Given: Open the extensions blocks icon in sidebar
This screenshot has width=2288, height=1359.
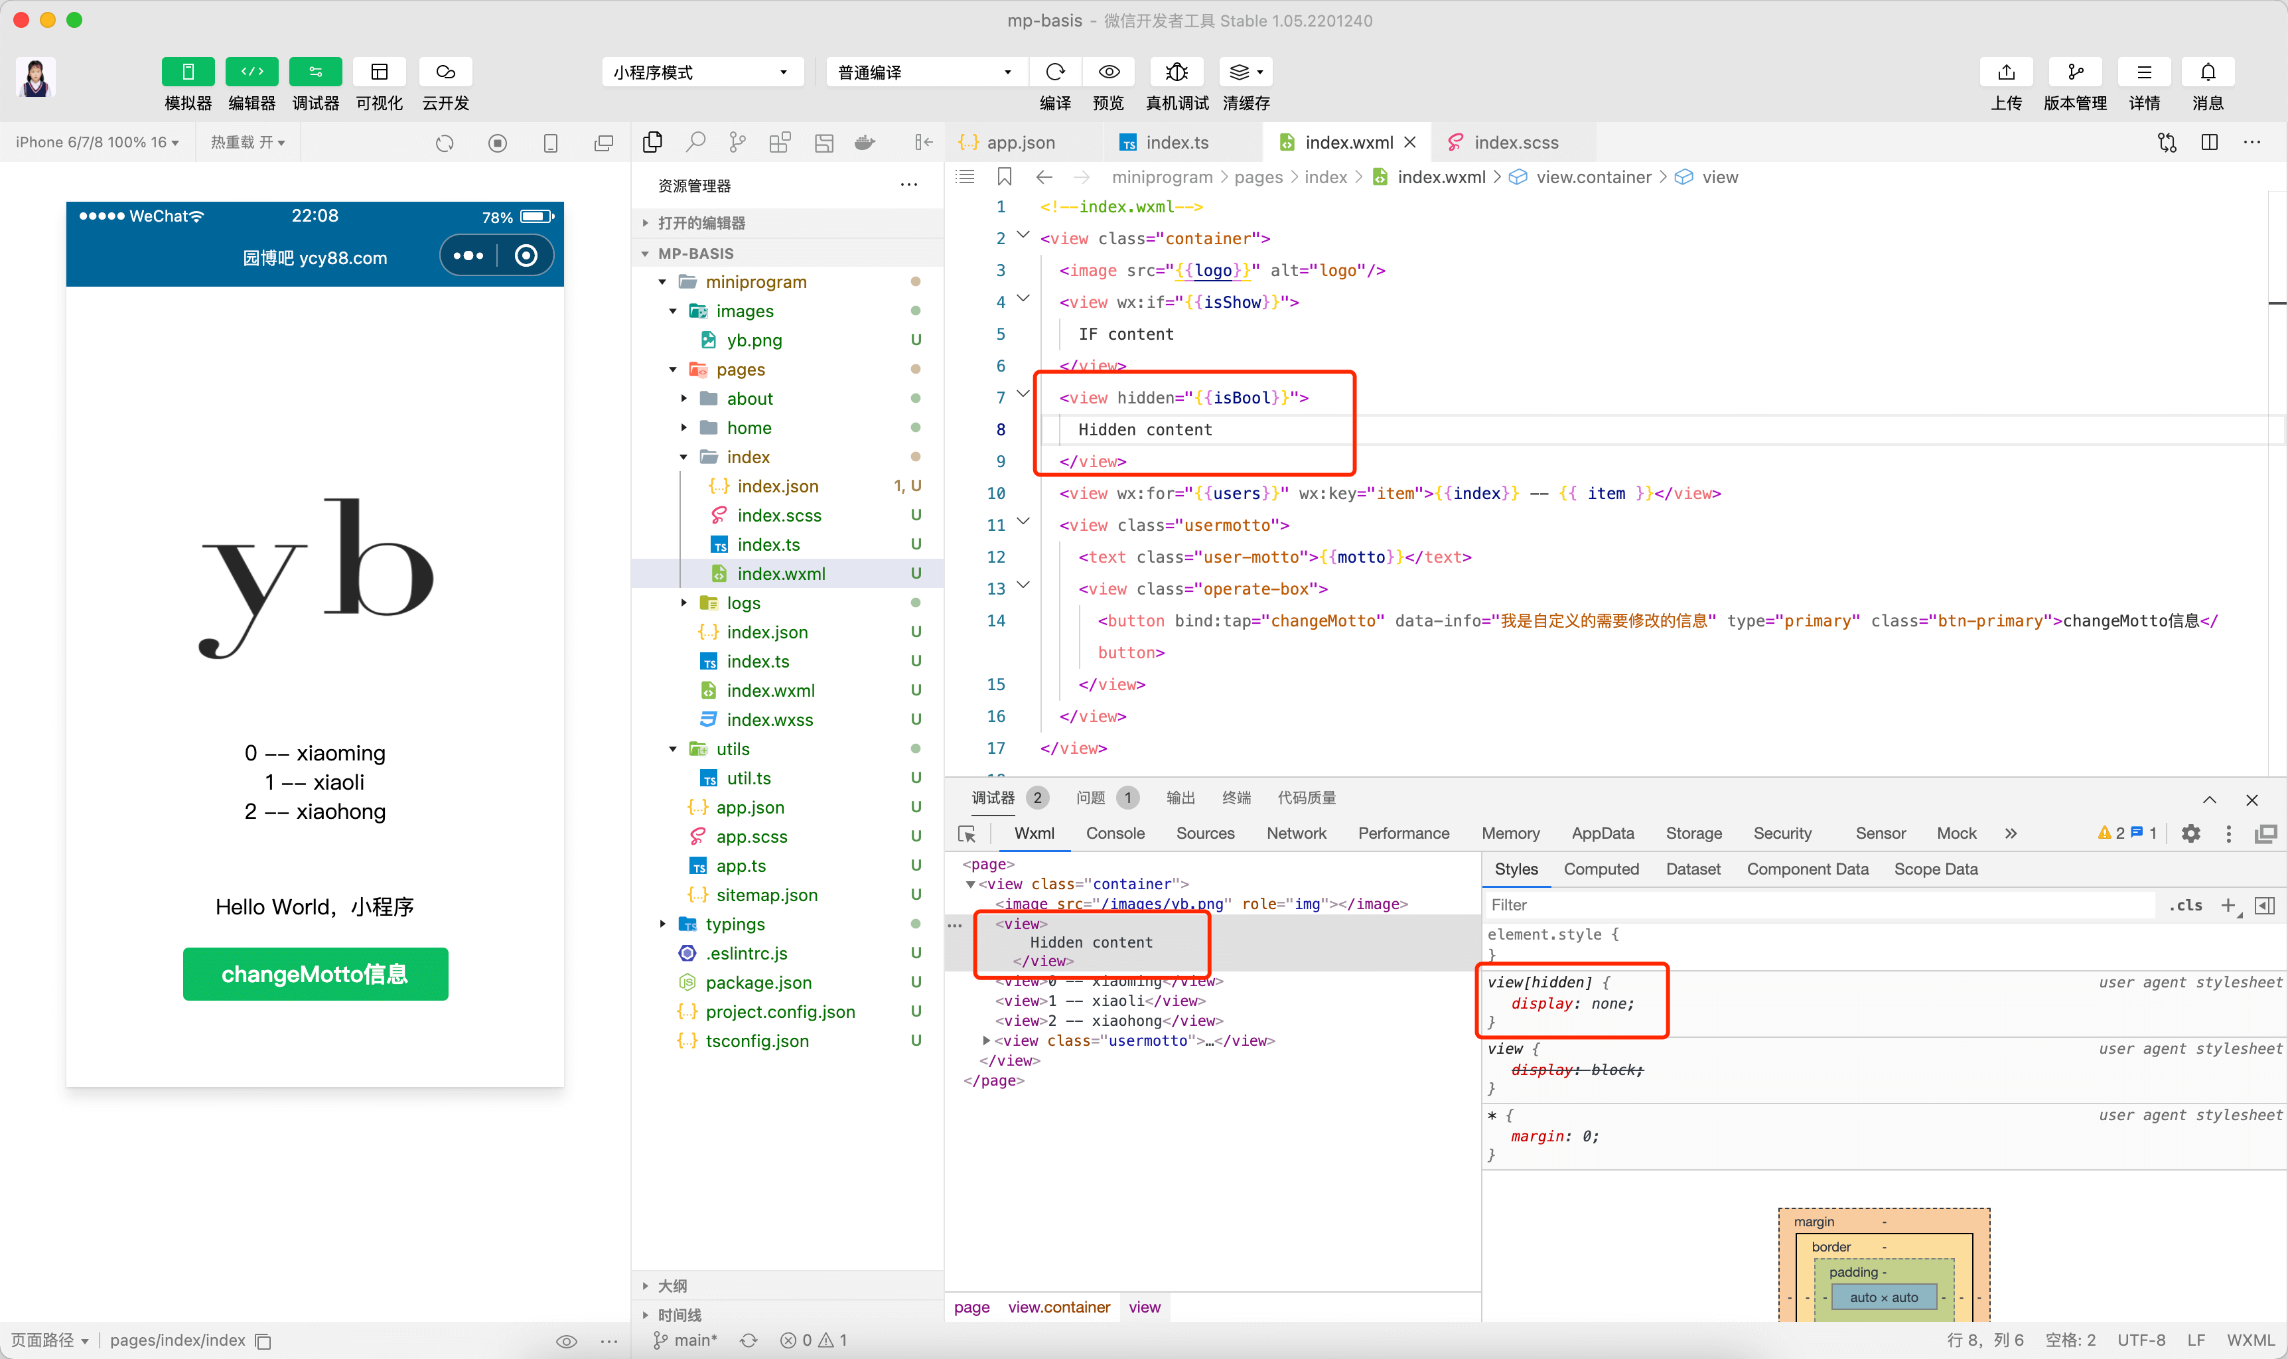Looking at the screenshot, I should 780,142.
